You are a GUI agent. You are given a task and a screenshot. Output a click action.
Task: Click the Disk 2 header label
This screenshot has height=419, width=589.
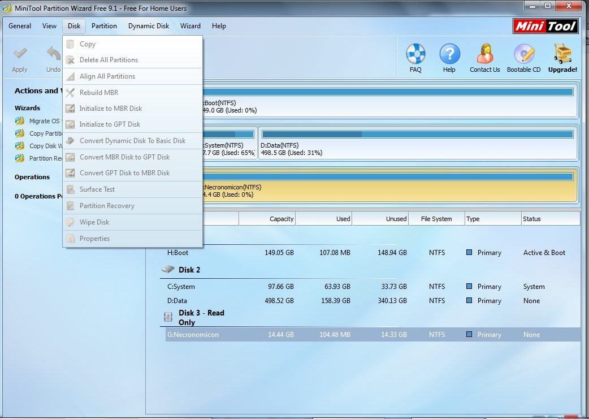189,270
